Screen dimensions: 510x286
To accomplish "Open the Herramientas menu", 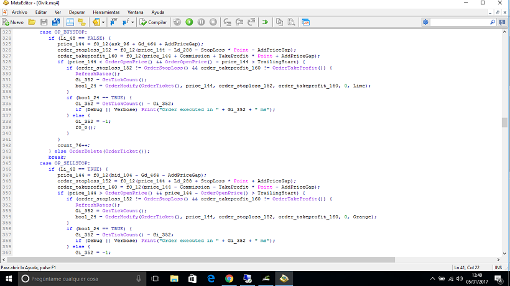I will pos(106,12).
